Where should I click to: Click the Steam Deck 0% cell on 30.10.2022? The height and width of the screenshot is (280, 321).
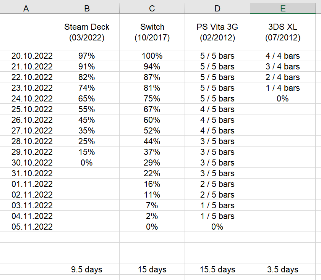click(x=87, y=163)
